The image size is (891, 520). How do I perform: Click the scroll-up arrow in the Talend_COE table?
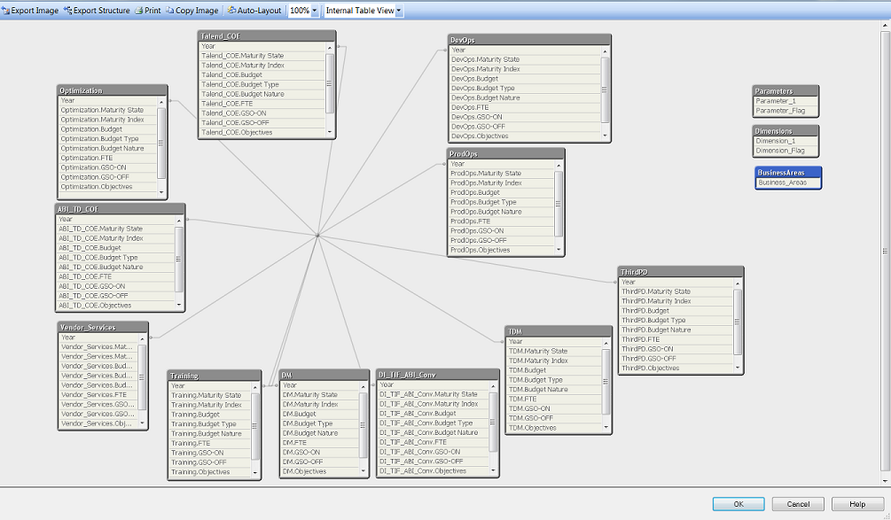[330, 46]
